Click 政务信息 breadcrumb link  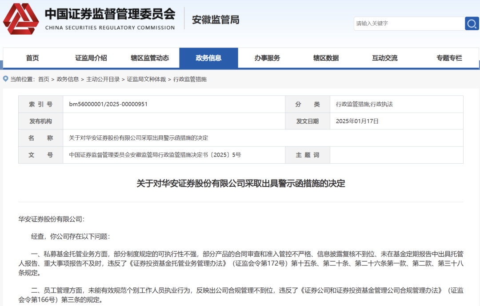(68, 79)
